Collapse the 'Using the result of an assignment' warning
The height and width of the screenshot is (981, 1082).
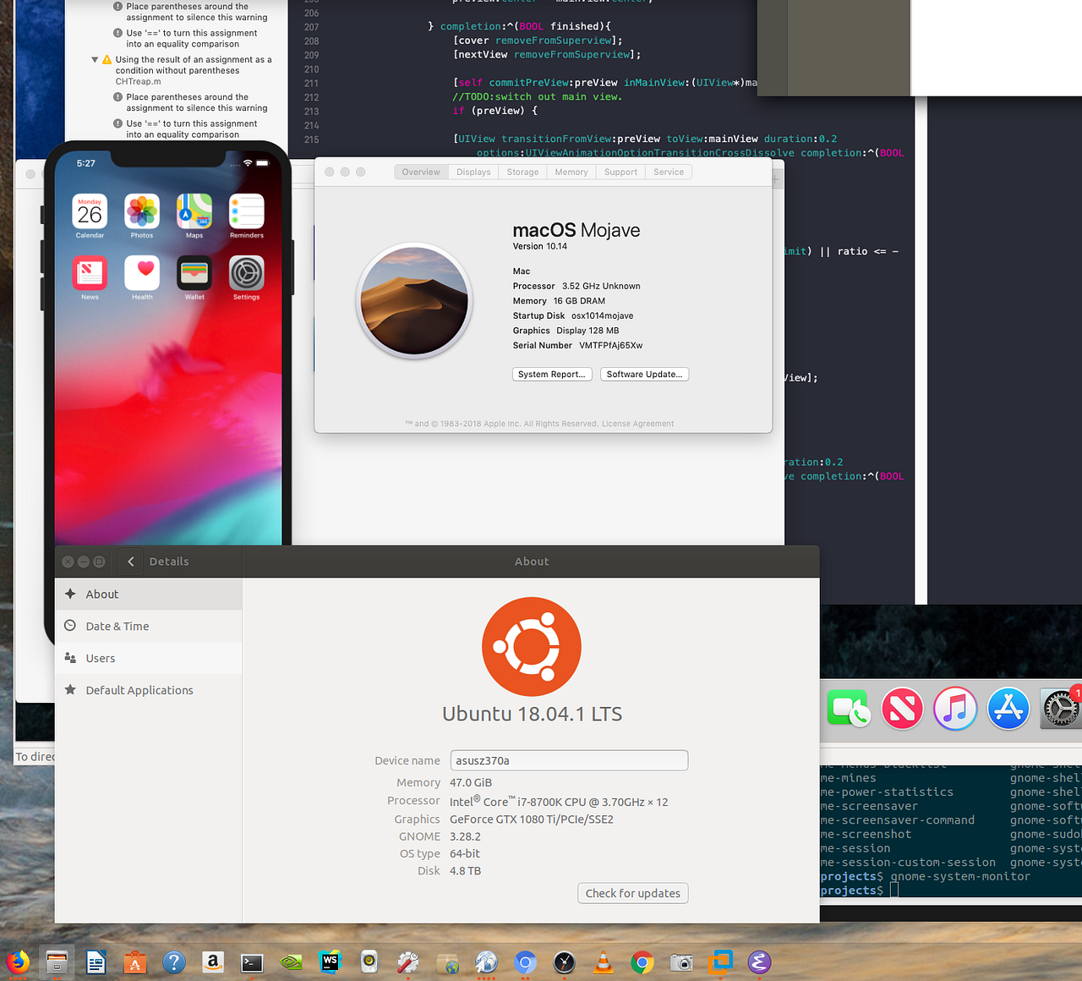pos(95,60)
